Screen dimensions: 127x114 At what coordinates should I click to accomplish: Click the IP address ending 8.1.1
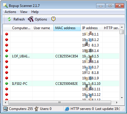pyautogui.click(x=90, y=34)
